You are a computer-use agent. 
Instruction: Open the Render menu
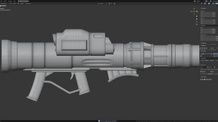pos(5,1)
